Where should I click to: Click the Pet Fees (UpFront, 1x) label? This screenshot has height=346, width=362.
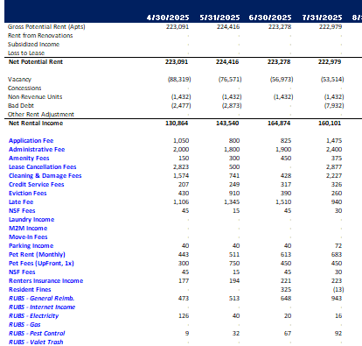point(41,264)
